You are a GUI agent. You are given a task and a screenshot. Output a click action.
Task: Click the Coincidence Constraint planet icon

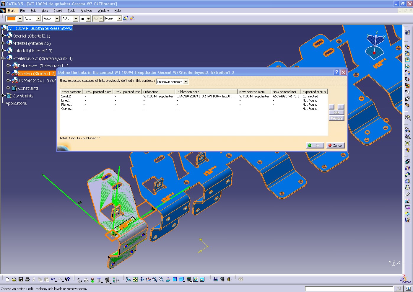[407, 162]
